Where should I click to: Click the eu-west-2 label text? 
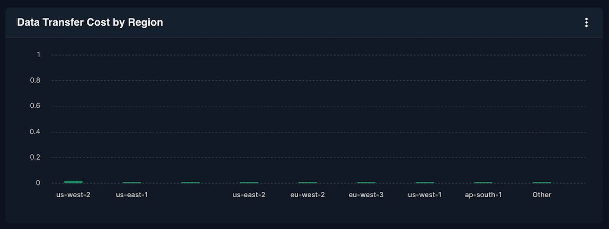click(308, 195)
